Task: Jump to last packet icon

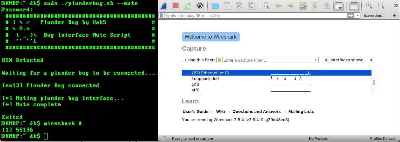Action: point(326,6)
